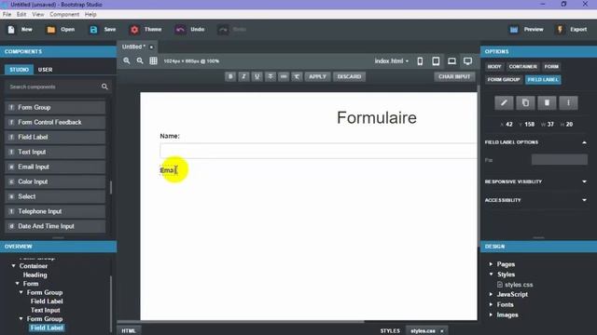
Task: Expand the Fonts folder in Design
Action: (491, 304)
